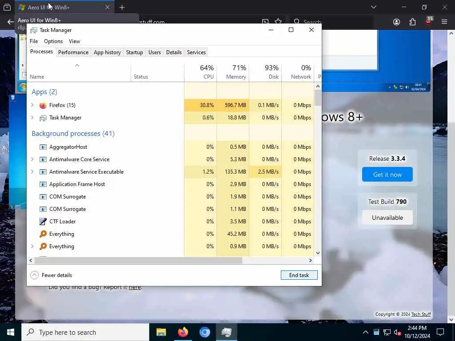Click the Everything icon using 45.2 MB memory
The image size is (455, 341).
43,234
